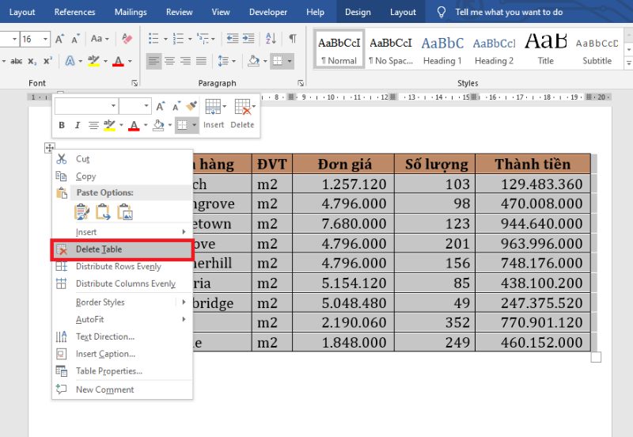Screen dimensions: 633x437
Task: Decrease indent in Paragraph group
Action: pyautogui.click(x=233, y=39)
